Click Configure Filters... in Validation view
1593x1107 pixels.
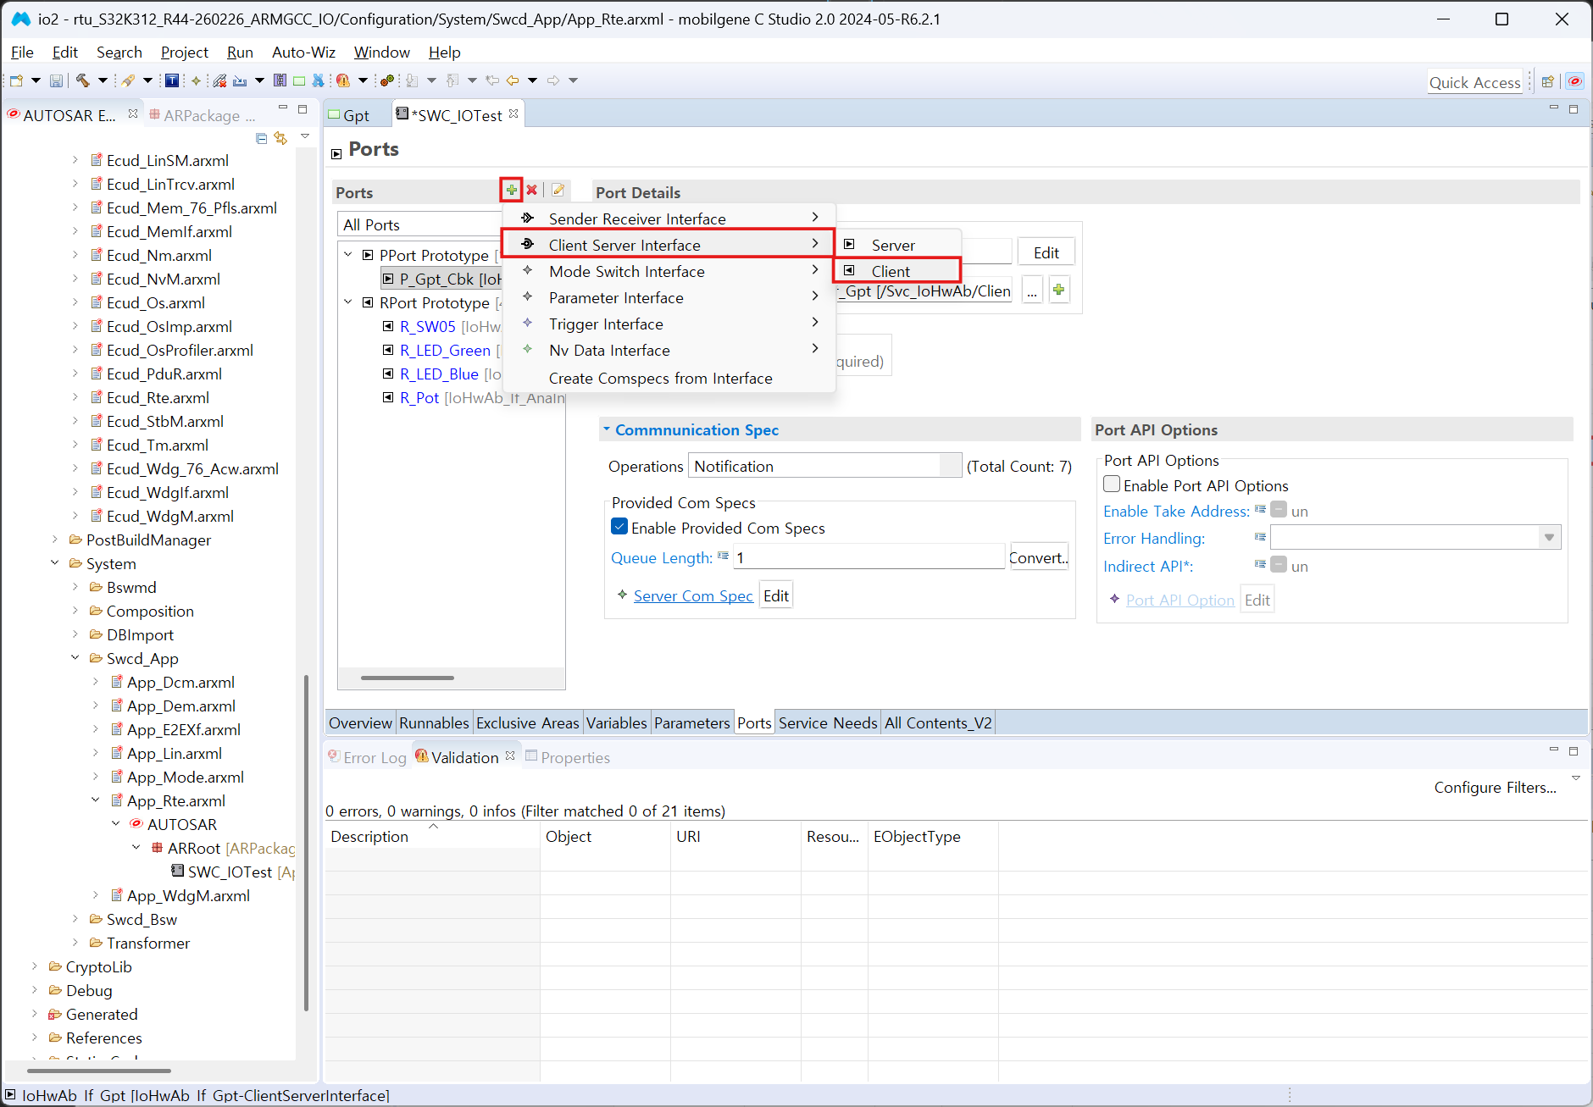tap(1495, 787)
